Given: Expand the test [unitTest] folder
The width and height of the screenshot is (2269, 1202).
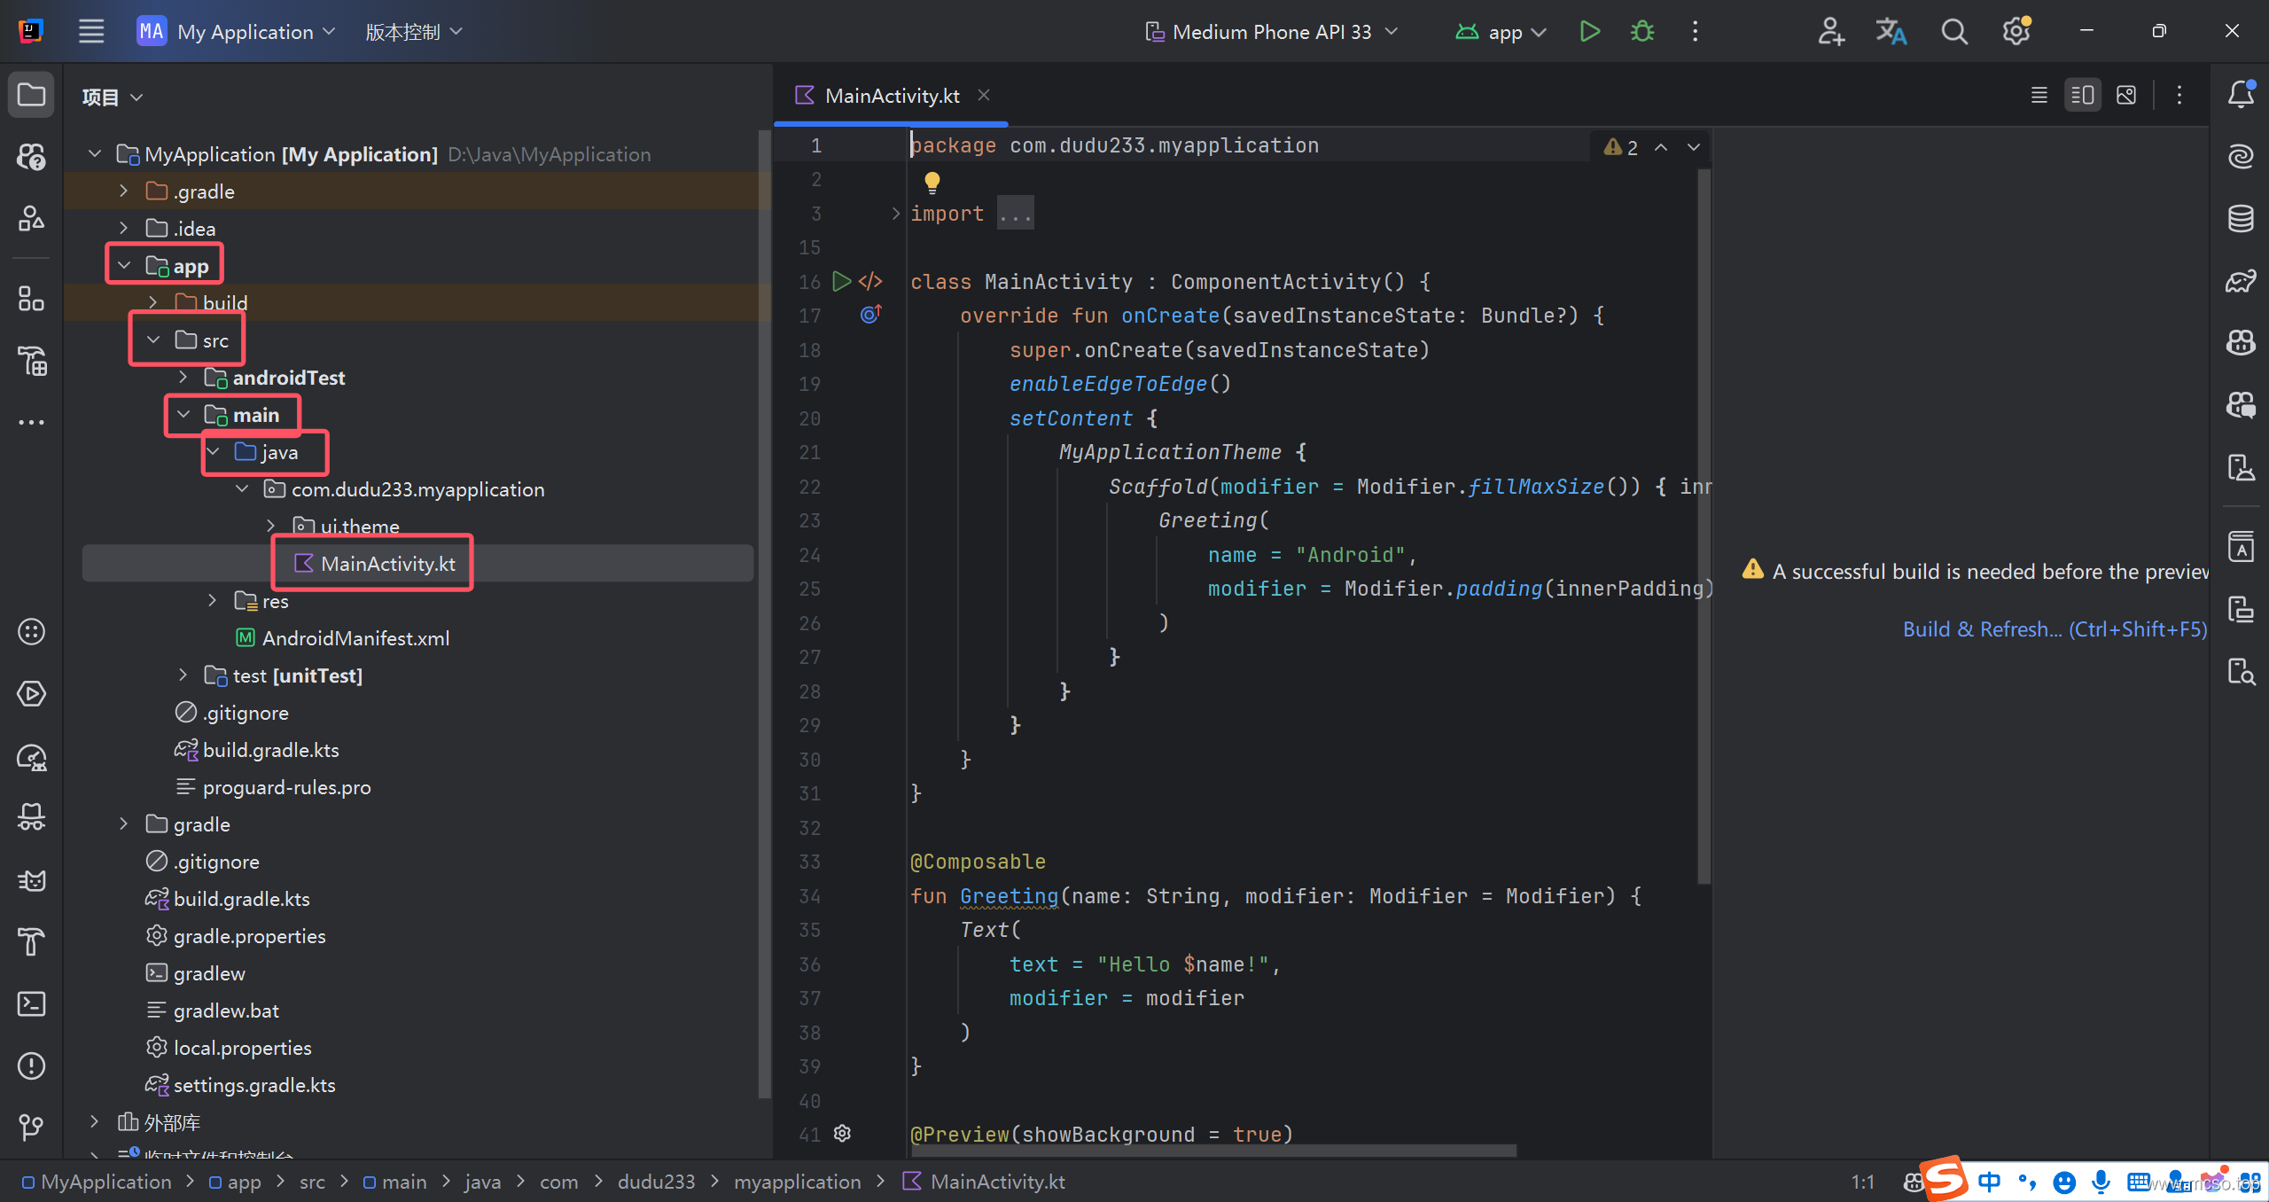Looking at the screenshot, I should coord(183,675).
